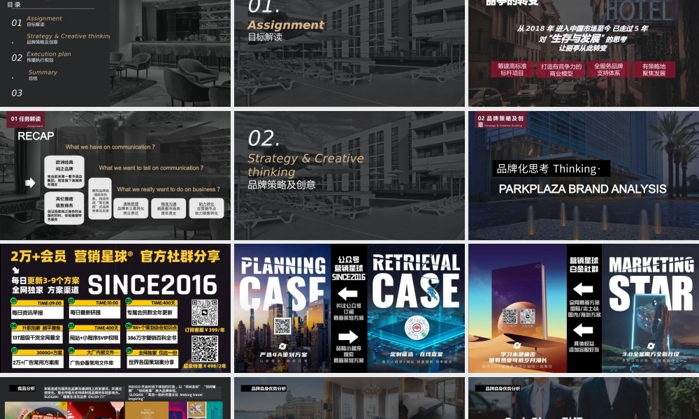Click the left-pointing arrow below SINCE2016 in the Planning Case poster
699x419 pixels.
pos(348,293)
